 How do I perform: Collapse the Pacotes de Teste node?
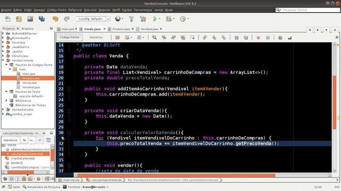[6, 92]
